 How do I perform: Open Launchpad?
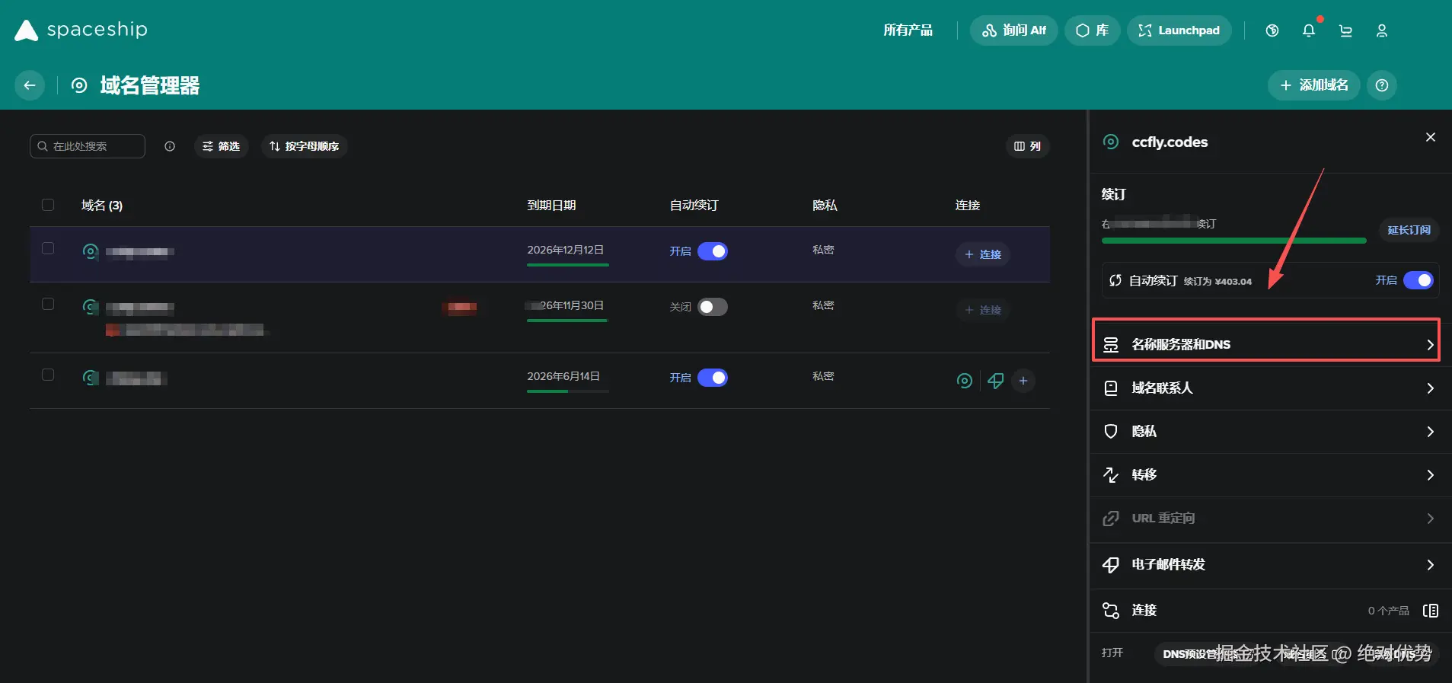coord(1179,30)
